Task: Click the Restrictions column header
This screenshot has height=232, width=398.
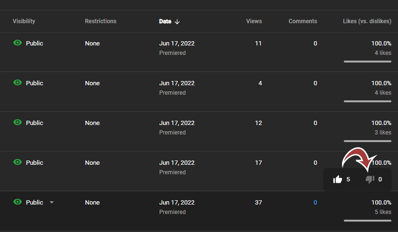Action: (x=101, y=21)
